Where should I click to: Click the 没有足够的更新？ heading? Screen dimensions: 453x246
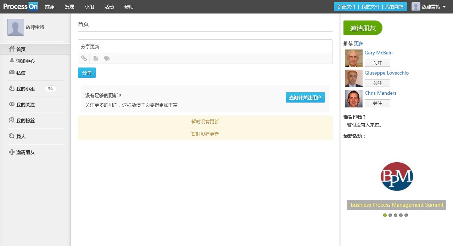pos(104,95)
